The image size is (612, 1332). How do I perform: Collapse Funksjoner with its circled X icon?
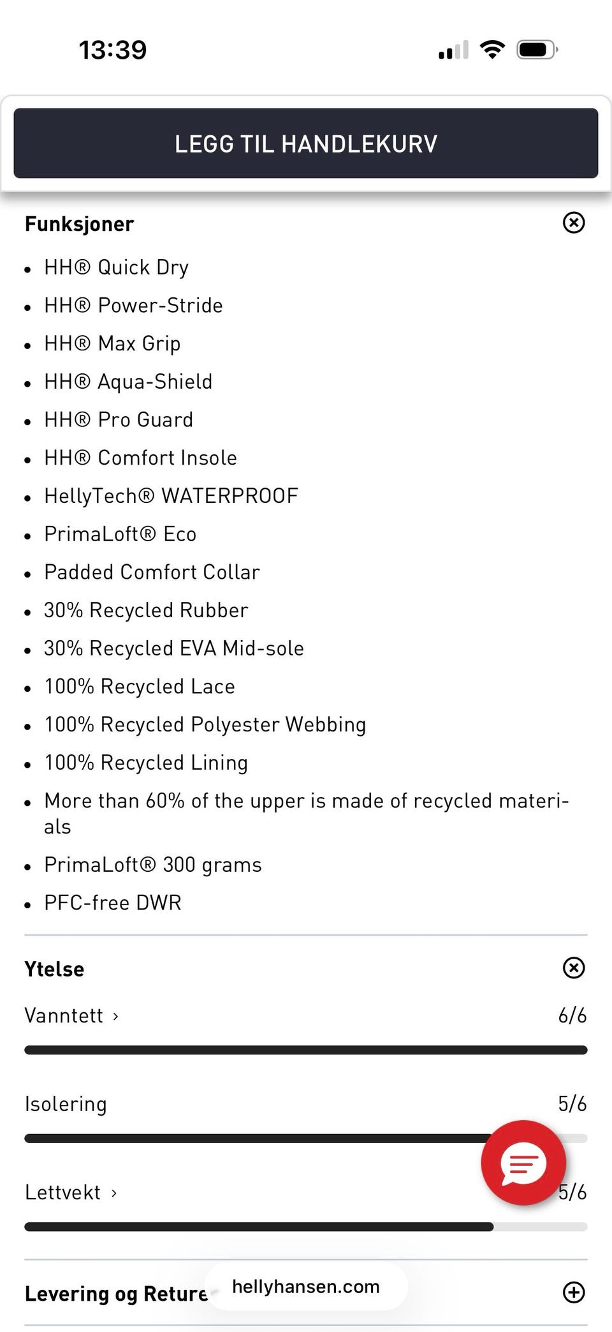click(x=574, y=223)
